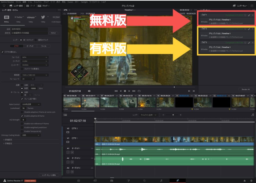
Task: Select the Custom render preset icon
Action: [x=6, y=17]
